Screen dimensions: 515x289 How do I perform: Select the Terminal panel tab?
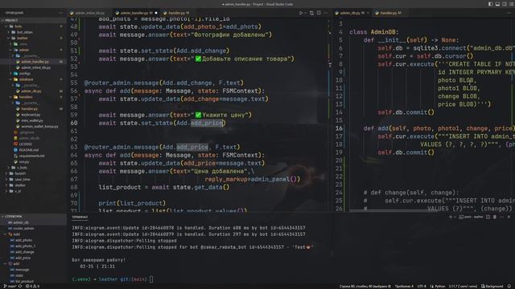(x=80, y=217)
